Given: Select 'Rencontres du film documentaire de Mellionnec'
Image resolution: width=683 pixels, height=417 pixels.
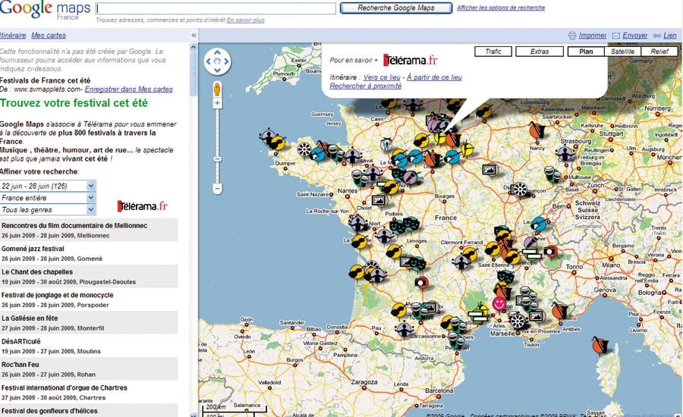Looking at the screenshot, I should [89, 230].
